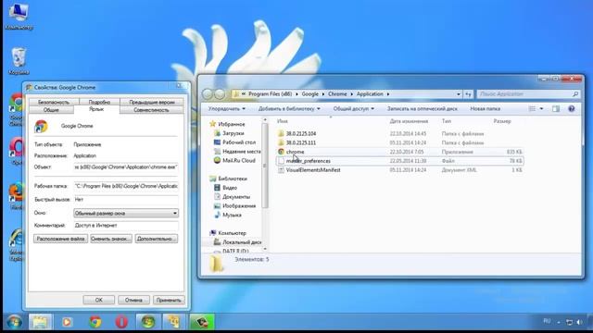This screenshot has height=333, width=593.
Task: Open File Explorer from taskbar
Action: 40,322
